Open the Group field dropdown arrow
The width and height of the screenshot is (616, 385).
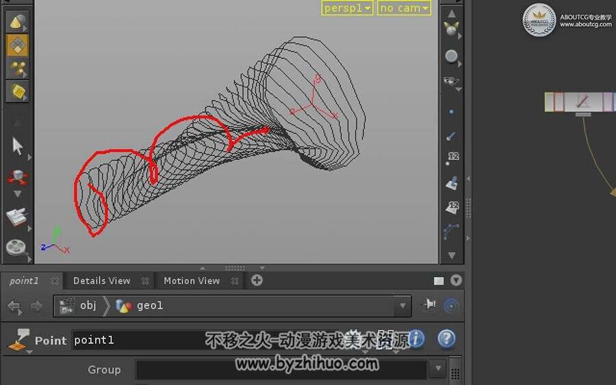tap(439, 369)
